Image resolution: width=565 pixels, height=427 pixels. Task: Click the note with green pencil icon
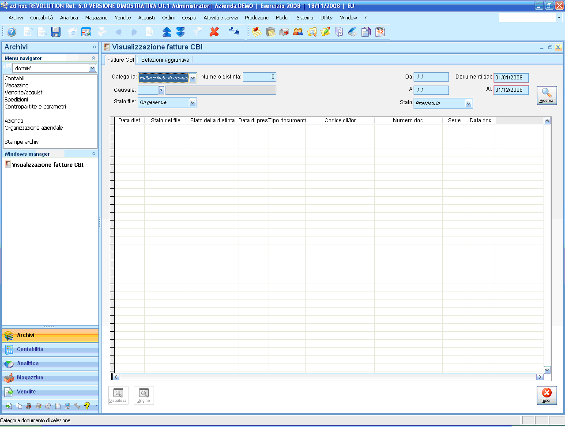pyautogui.click(x=326, y=32)
